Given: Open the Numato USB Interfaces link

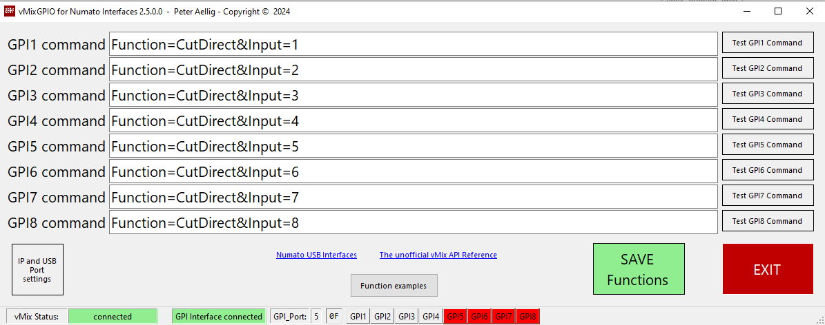Looking at the screenshot, I should click(x=316, y=255).
